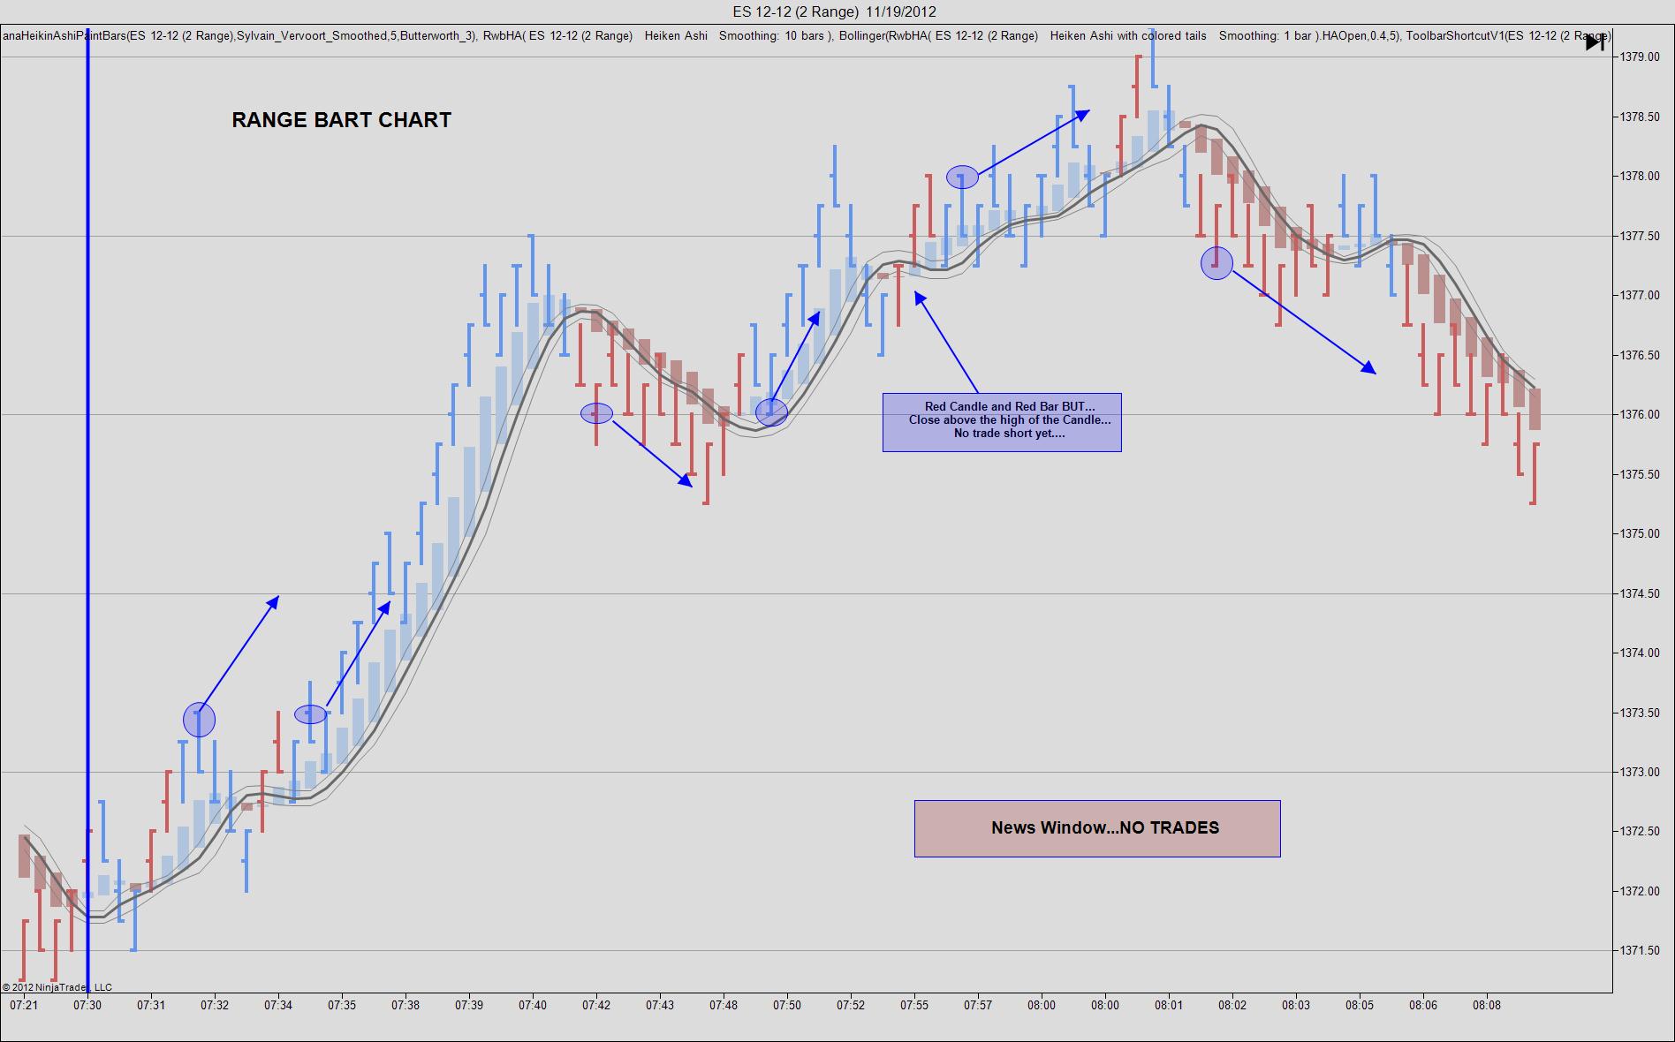Viewport: 1675px width, 1042px height.
Task: Click the 07:31 time axis label
Action: [151, 1005]
